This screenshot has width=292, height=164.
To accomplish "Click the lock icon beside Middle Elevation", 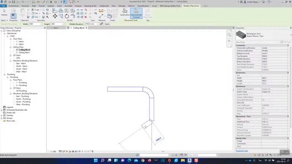I will pos(101,24).
